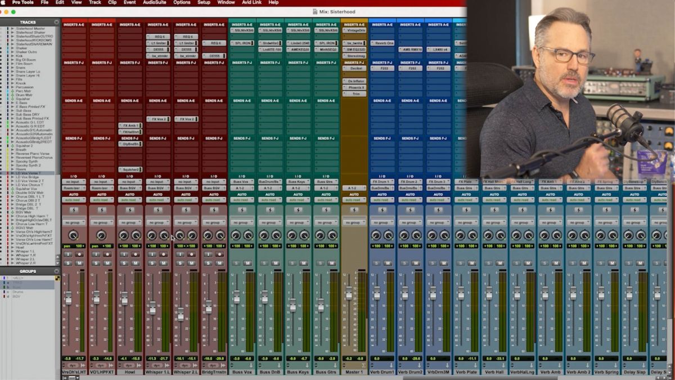Open the input selector on Whisper 2.L

pyautogui.click(x=186, y=181)
